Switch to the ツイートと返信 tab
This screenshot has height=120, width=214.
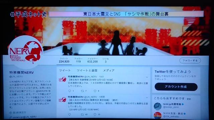[87, 70]
